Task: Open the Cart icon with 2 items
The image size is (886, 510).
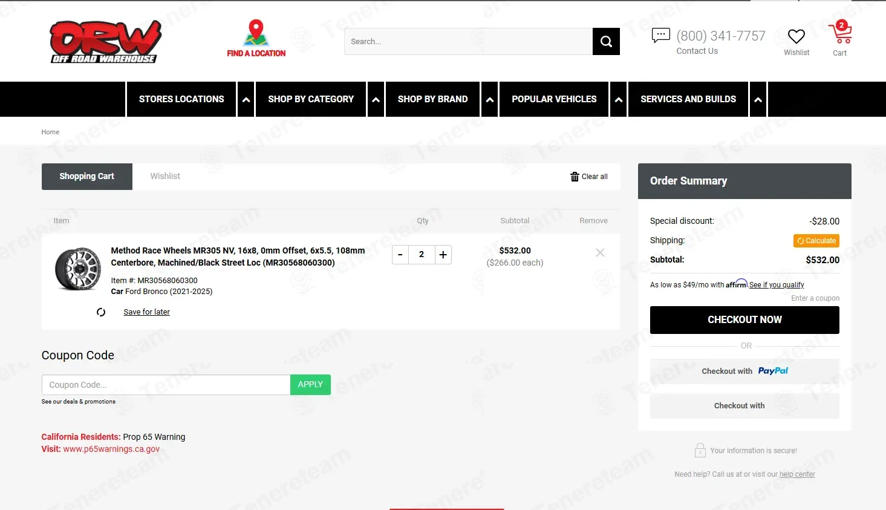Action: pos(841,32)
